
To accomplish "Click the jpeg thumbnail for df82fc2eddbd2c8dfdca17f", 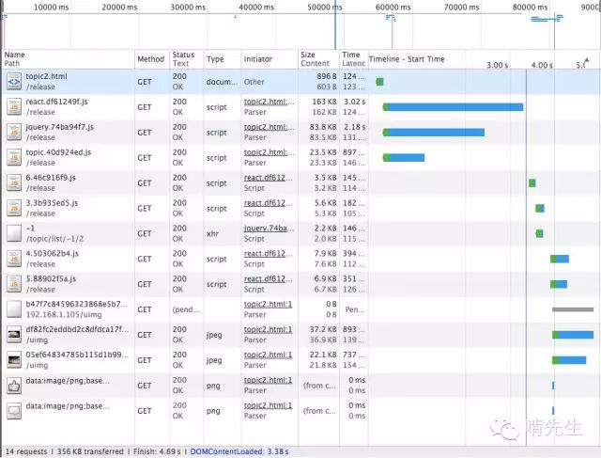I will (14, 335).
